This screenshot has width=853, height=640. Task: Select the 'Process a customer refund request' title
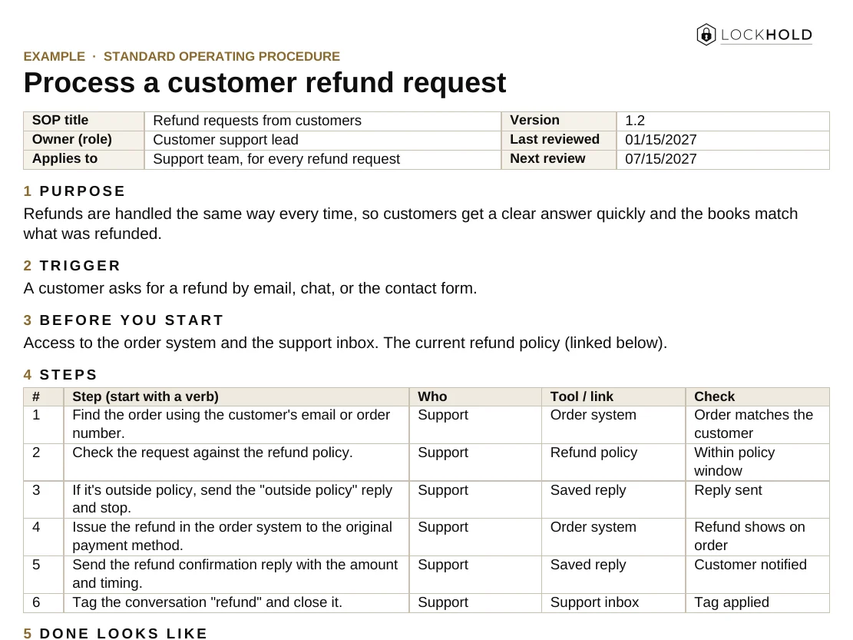(x=264, y=83)
